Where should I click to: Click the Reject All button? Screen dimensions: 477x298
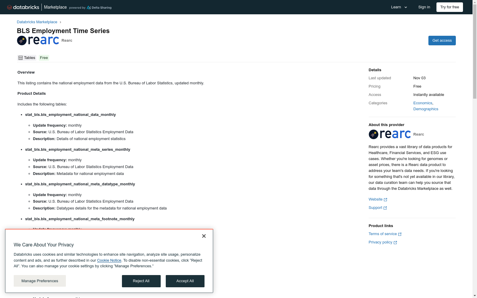[141, 281]
